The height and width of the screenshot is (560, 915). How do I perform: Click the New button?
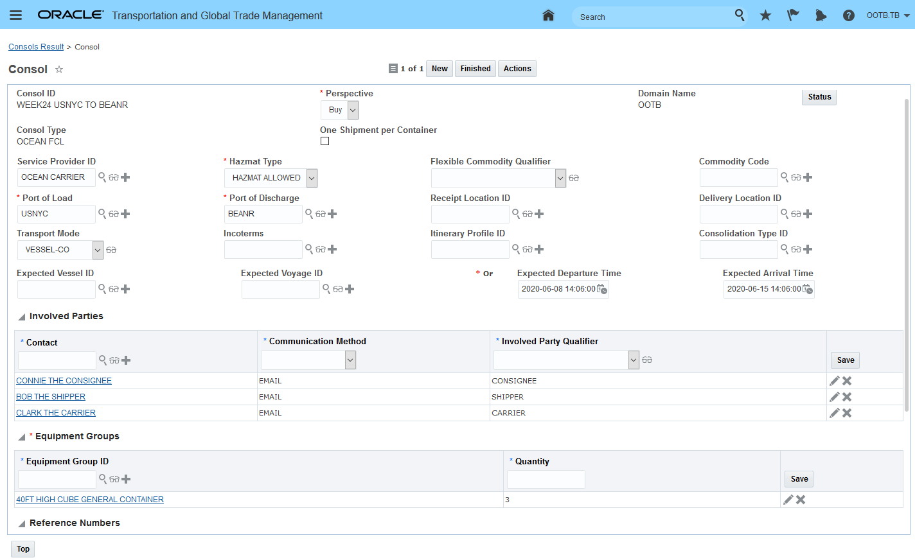pos(440,69)
